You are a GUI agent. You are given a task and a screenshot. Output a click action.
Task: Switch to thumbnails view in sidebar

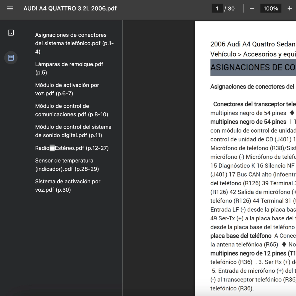[x=11, y=33]
